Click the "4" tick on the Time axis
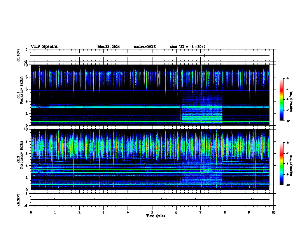The width and height of the screenshot is (308, 238). coord(128,212)
